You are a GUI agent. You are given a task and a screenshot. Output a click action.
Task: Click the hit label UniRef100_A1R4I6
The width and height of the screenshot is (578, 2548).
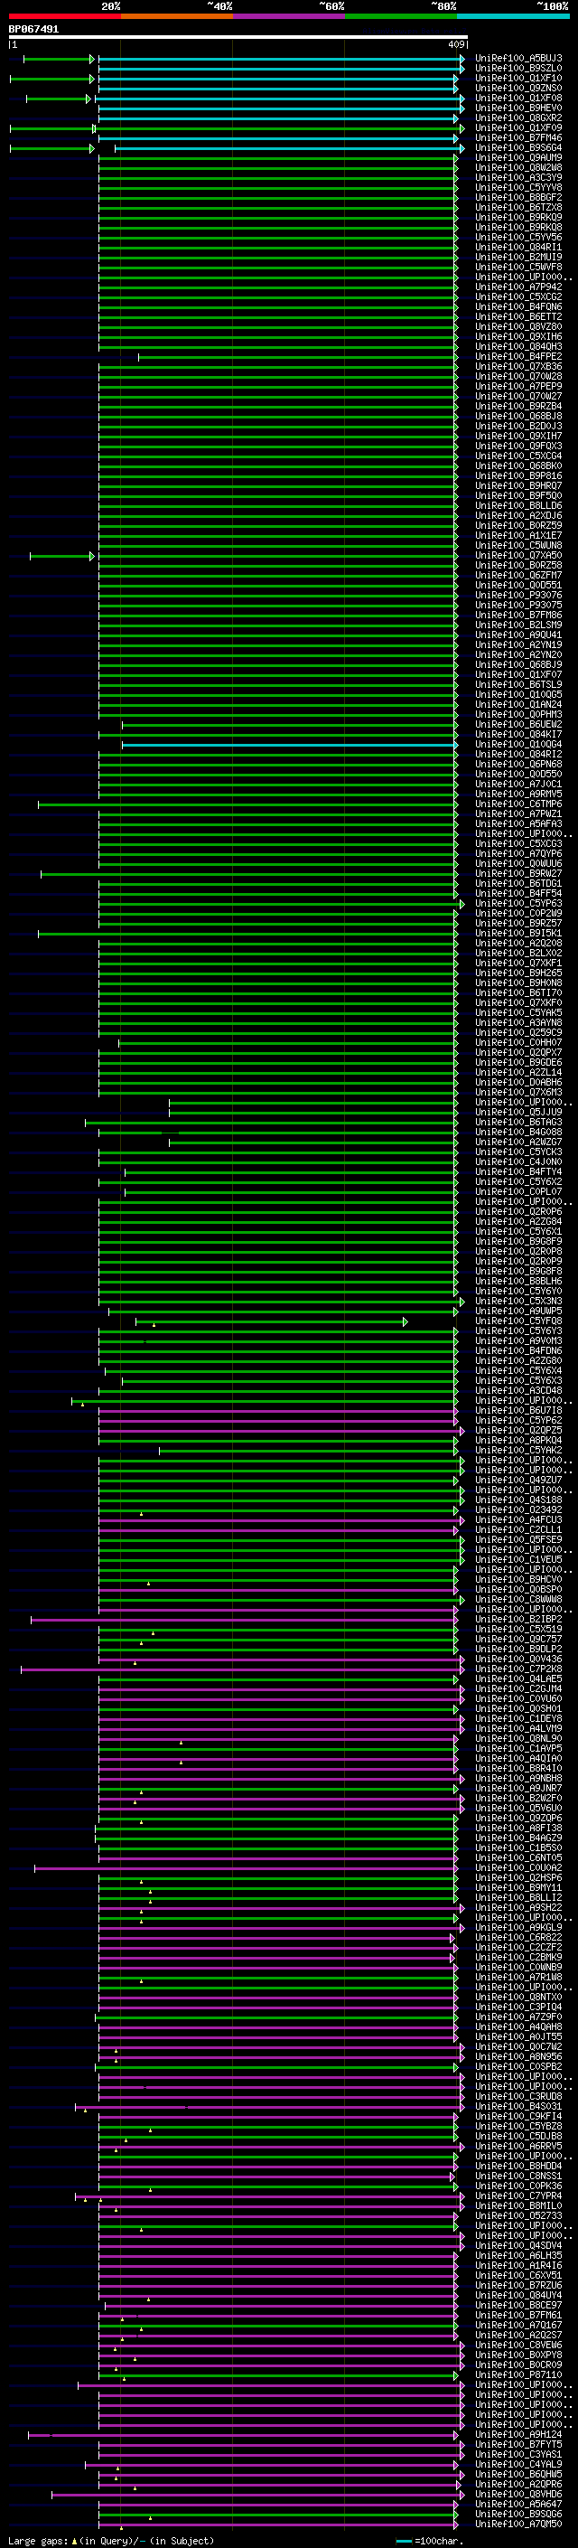point(518,2265)
